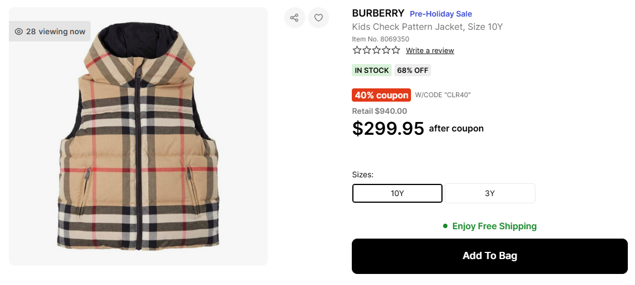Viewport: 635px width, 285px height.
Task: Open the Write a review link
Action: 430,51
